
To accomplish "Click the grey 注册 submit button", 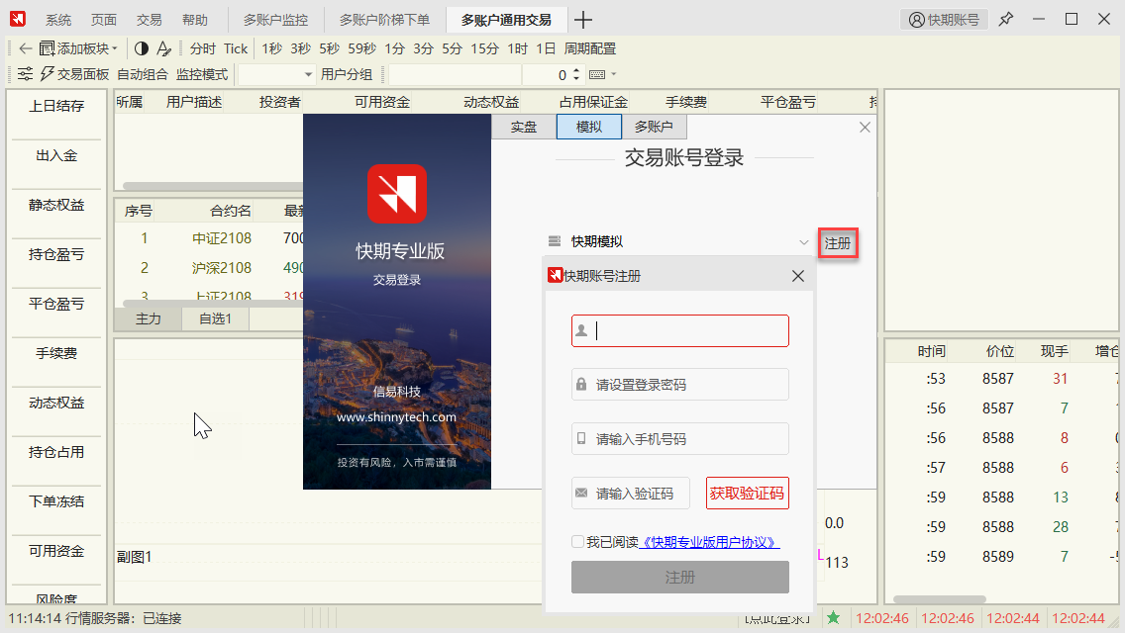I will [680, 577].
